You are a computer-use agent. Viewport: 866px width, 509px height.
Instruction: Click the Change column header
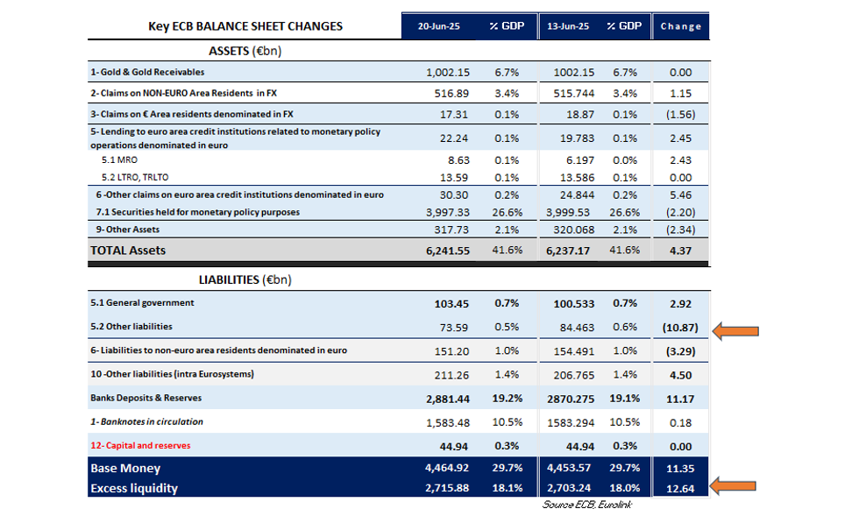click(x=681, y=26)
